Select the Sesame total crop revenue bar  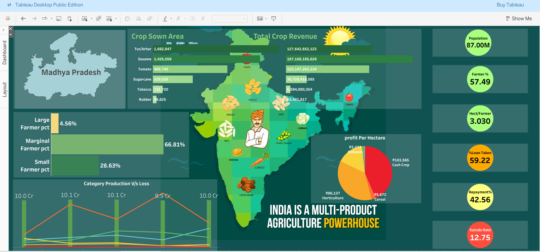click(x=349, y=59)
